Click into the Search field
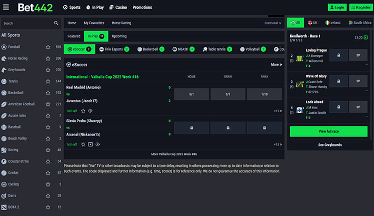The image size is (374, 216). pyautogui.click(x=31, y=23)
